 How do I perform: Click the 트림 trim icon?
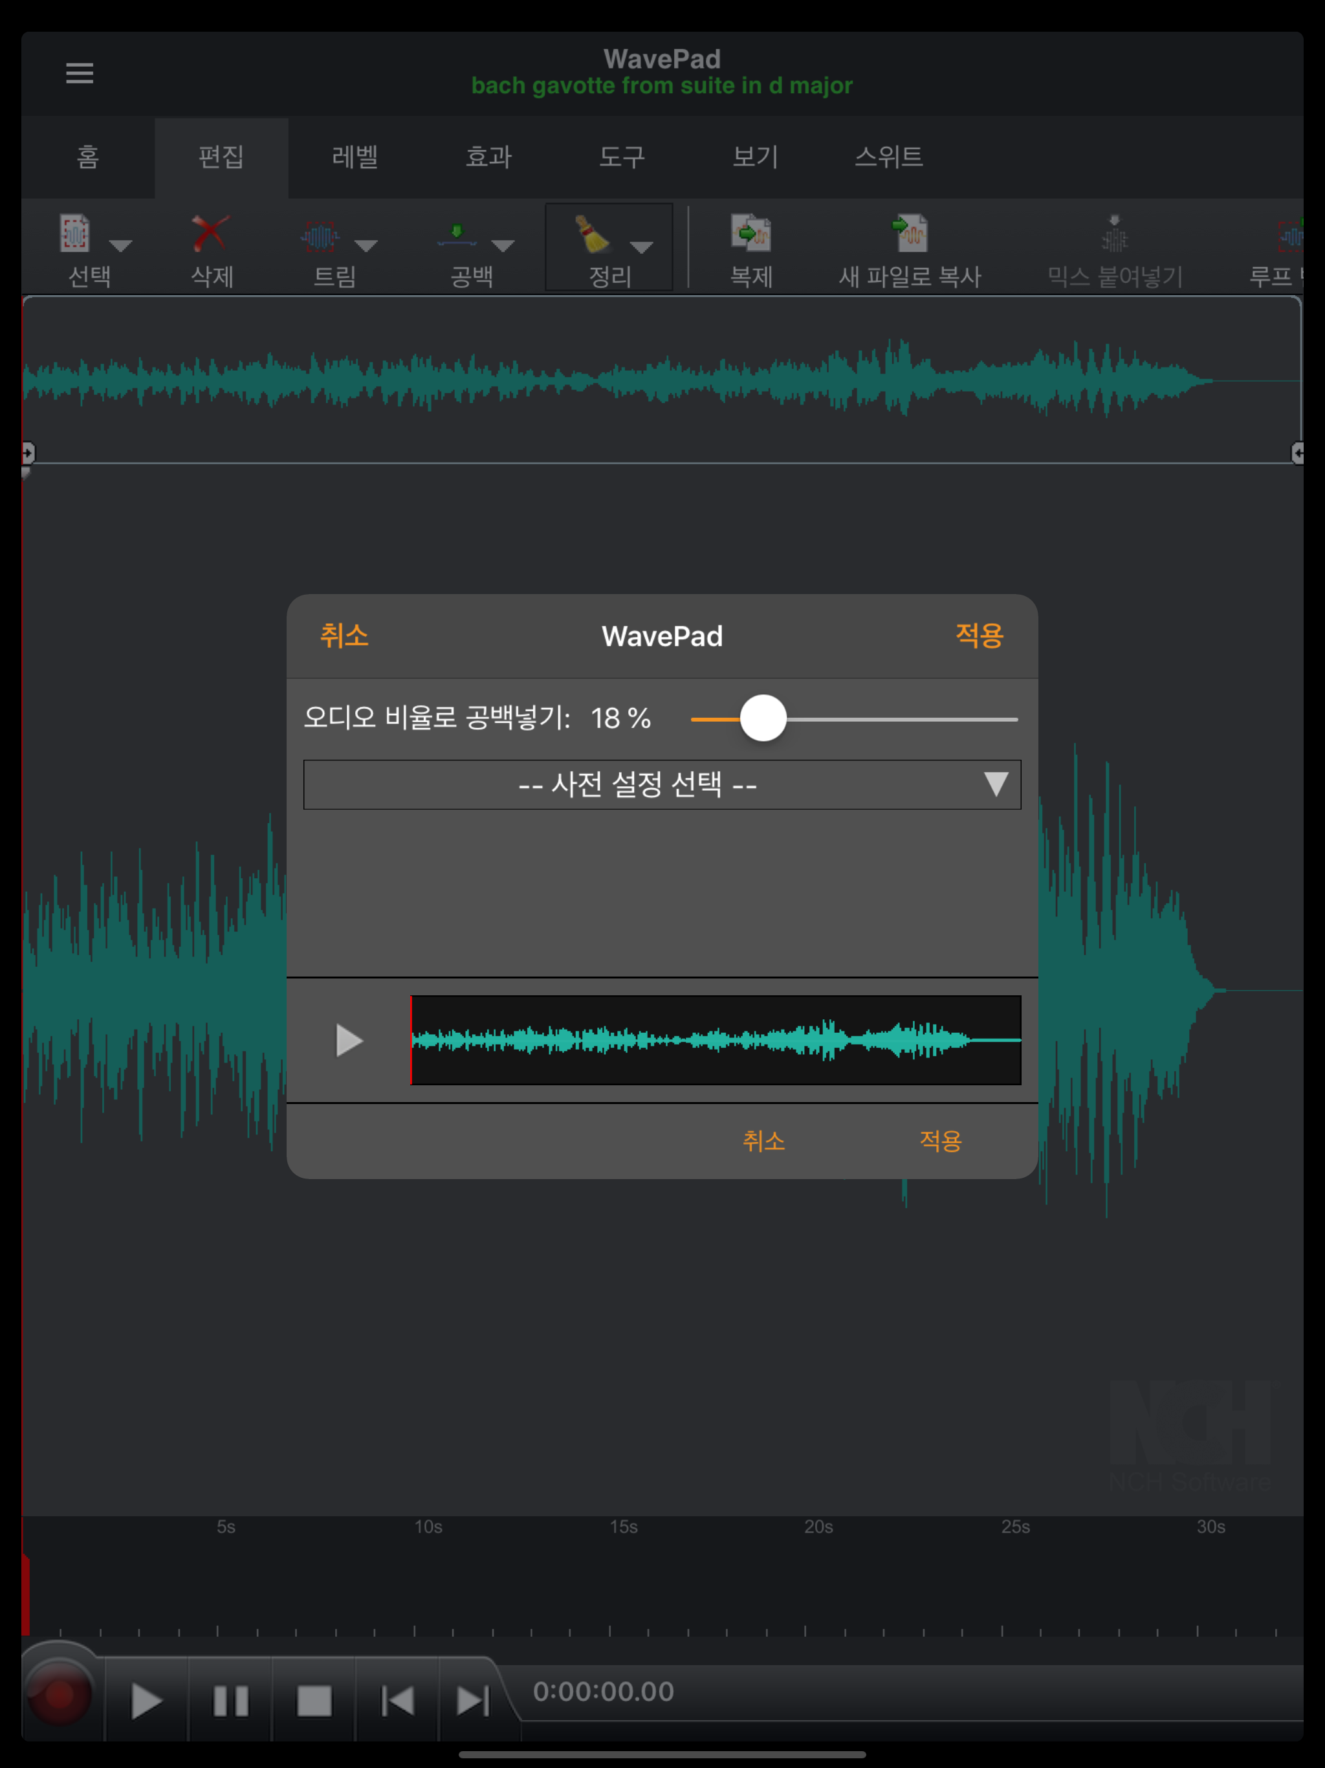pos(320,236)
